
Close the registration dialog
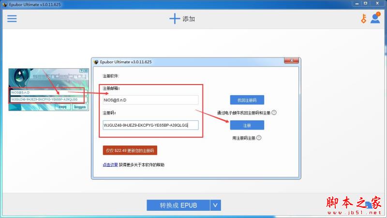click(292, 61)
